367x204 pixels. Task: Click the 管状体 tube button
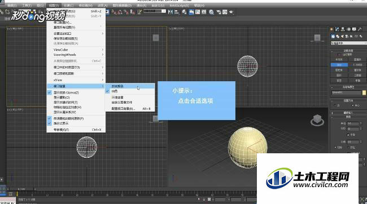pyautogui.click(x=357, y=70)
